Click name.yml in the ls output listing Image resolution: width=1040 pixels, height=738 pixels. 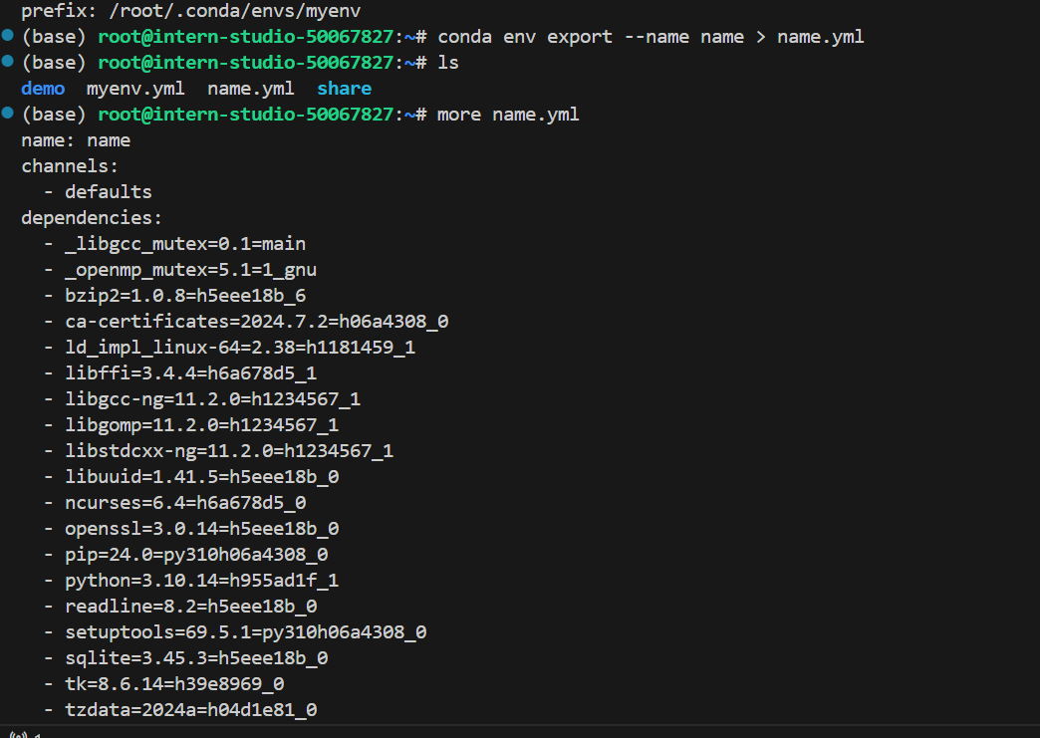(250, 89)
